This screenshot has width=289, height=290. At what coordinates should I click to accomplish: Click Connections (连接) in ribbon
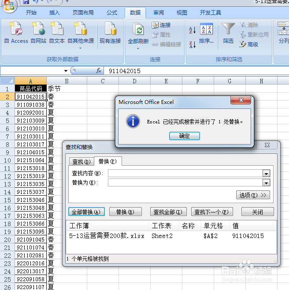pos(161,25)
